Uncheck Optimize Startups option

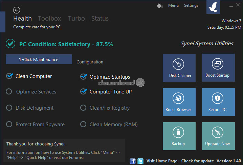[x=84, y=77]
